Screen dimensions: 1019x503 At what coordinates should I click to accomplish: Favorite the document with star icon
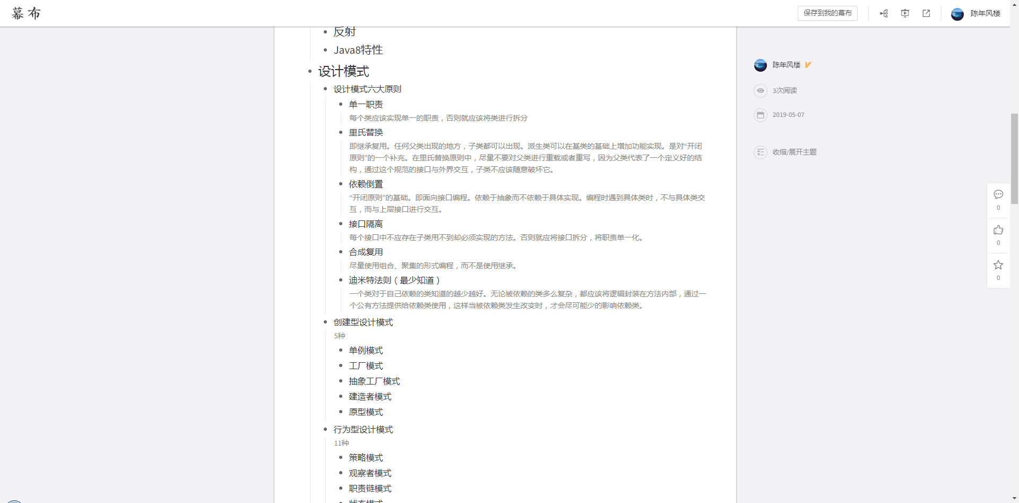click(x=998, y=265)
